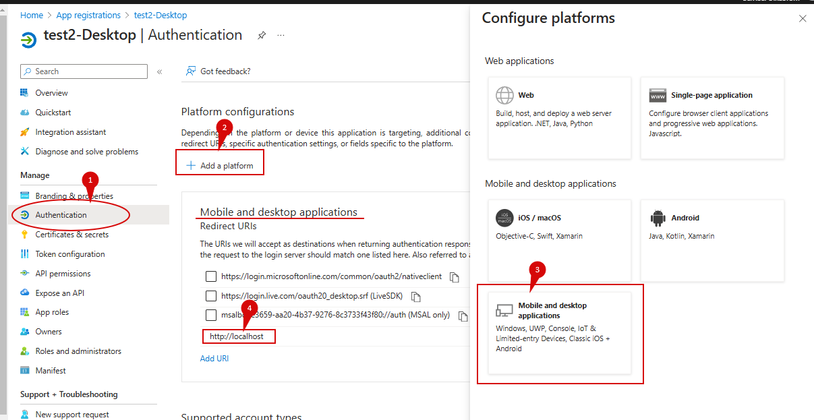Select the MSAL-only URI checkbox

pyautogui.click(x=211, y=315)
